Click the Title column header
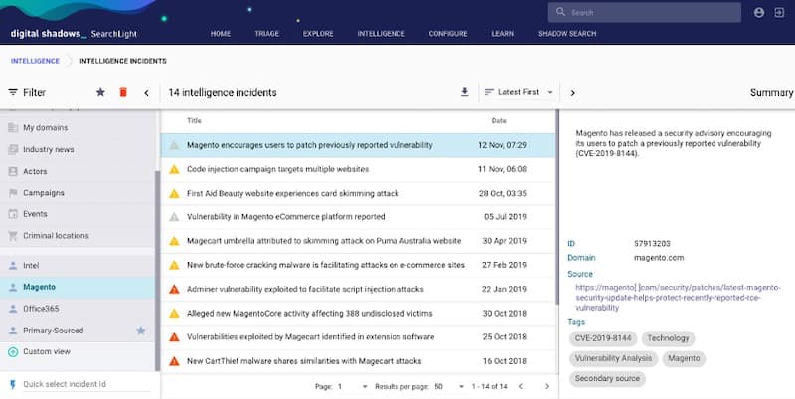This screenshot has width=795, height=399. (194, 120)
